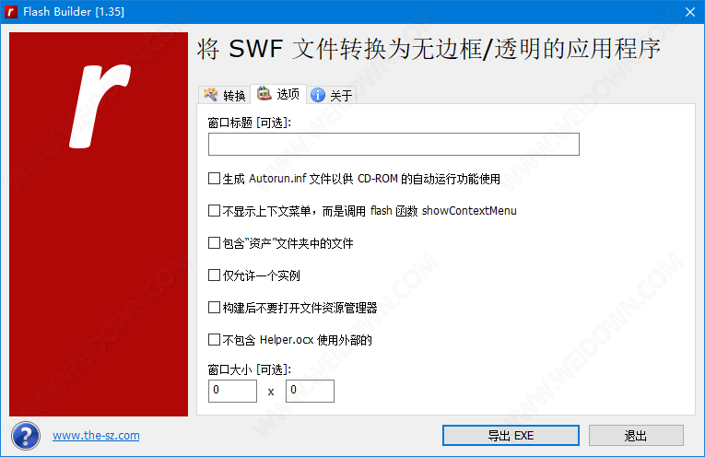Viewport: 705px width, 457px height.
Task: Enable 仅允许一个实例 checkbox
Action: pyautogui.click(x=214, y=275)
